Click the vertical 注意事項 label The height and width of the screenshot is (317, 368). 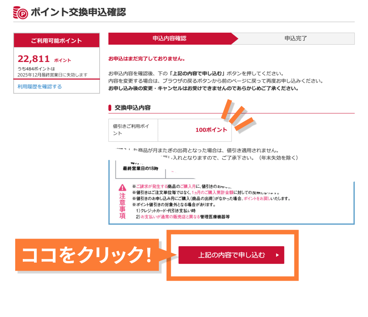(x=122, y=206)
